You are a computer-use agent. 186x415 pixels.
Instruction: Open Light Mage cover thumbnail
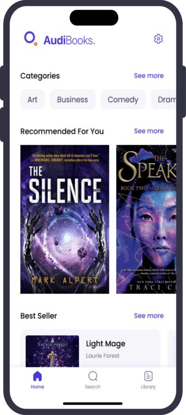52,351
